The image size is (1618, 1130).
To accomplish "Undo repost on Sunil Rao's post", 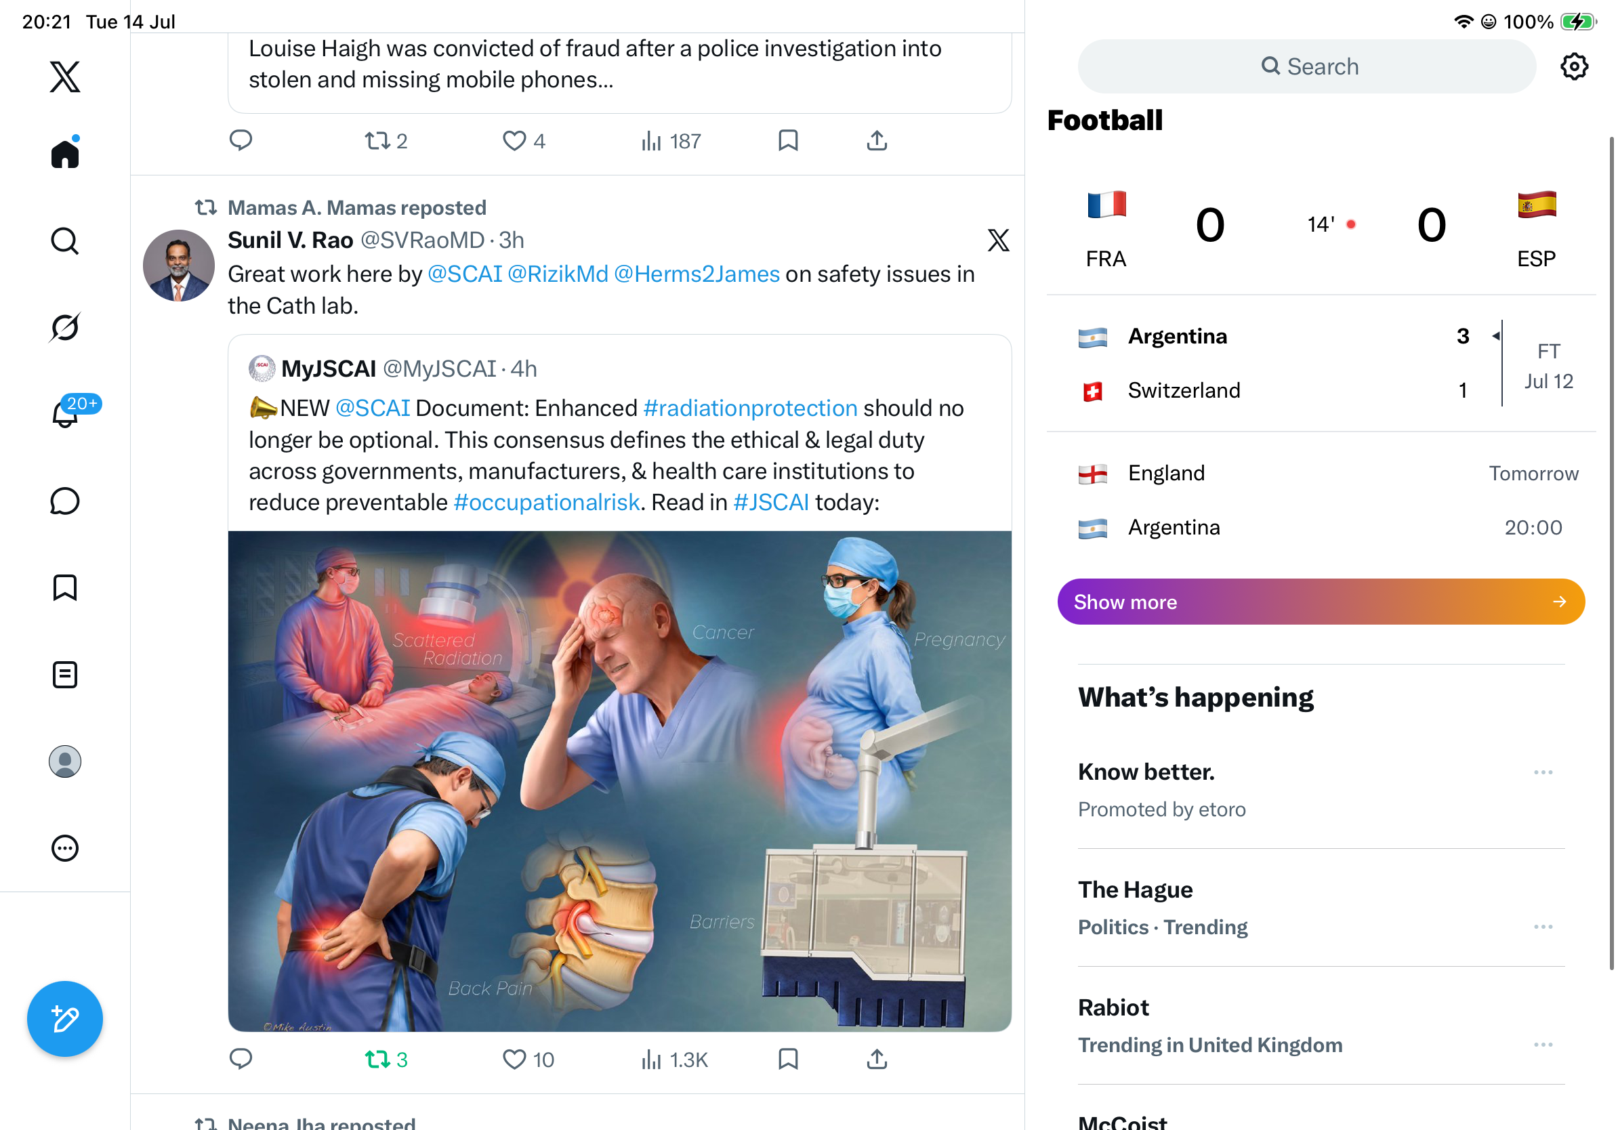I will (x=386, y=1059).
